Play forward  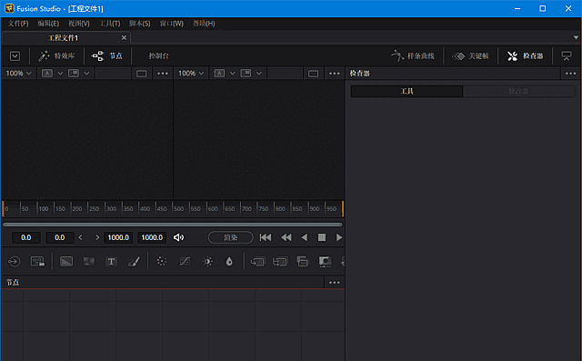339,237
